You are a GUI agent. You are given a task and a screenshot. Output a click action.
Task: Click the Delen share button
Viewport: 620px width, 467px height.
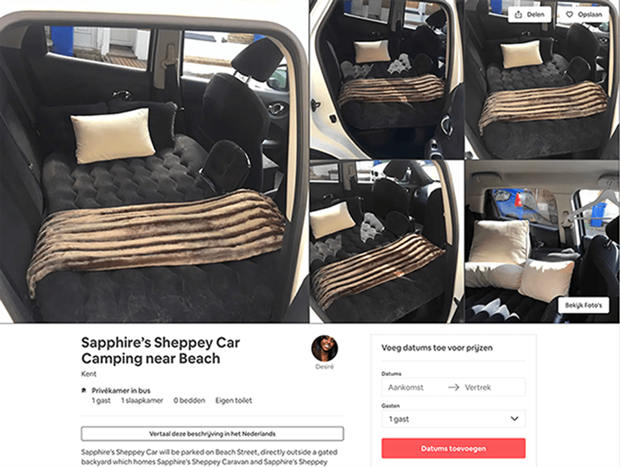click(x=530, y=15)
